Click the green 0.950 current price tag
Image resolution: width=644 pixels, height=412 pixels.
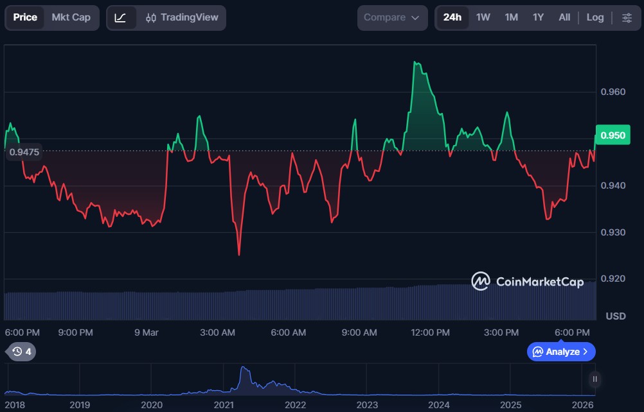click(x=612, y=135)
